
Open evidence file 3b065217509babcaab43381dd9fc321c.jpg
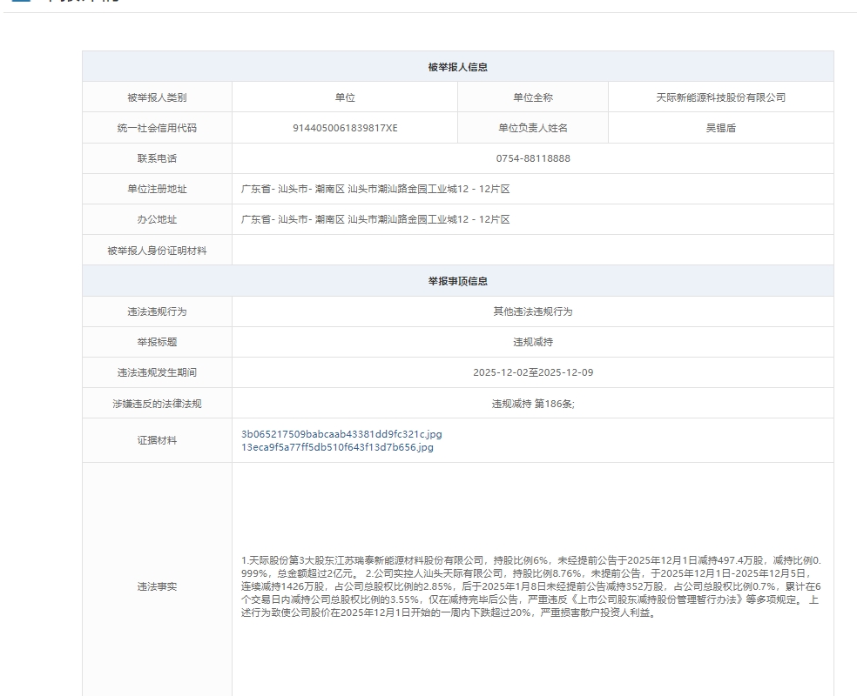[x=341, y=434]
